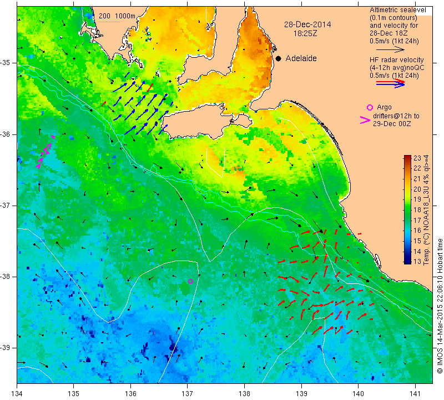444x400 pixels.
Task: Click the latitude axis label -37
Action: click(x=6, y=205)
